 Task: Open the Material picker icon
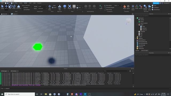[x=69, y=6]
